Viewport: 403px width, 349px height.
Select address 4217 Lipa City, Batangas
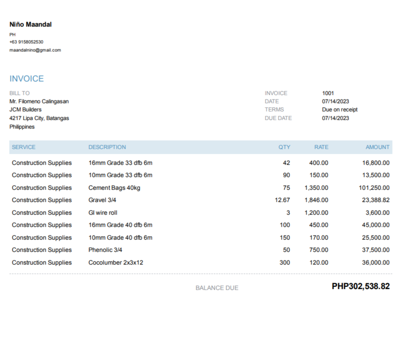pos(39,118)
